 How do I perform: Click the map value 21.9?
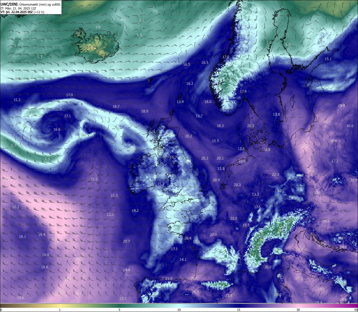pos(169,278)
